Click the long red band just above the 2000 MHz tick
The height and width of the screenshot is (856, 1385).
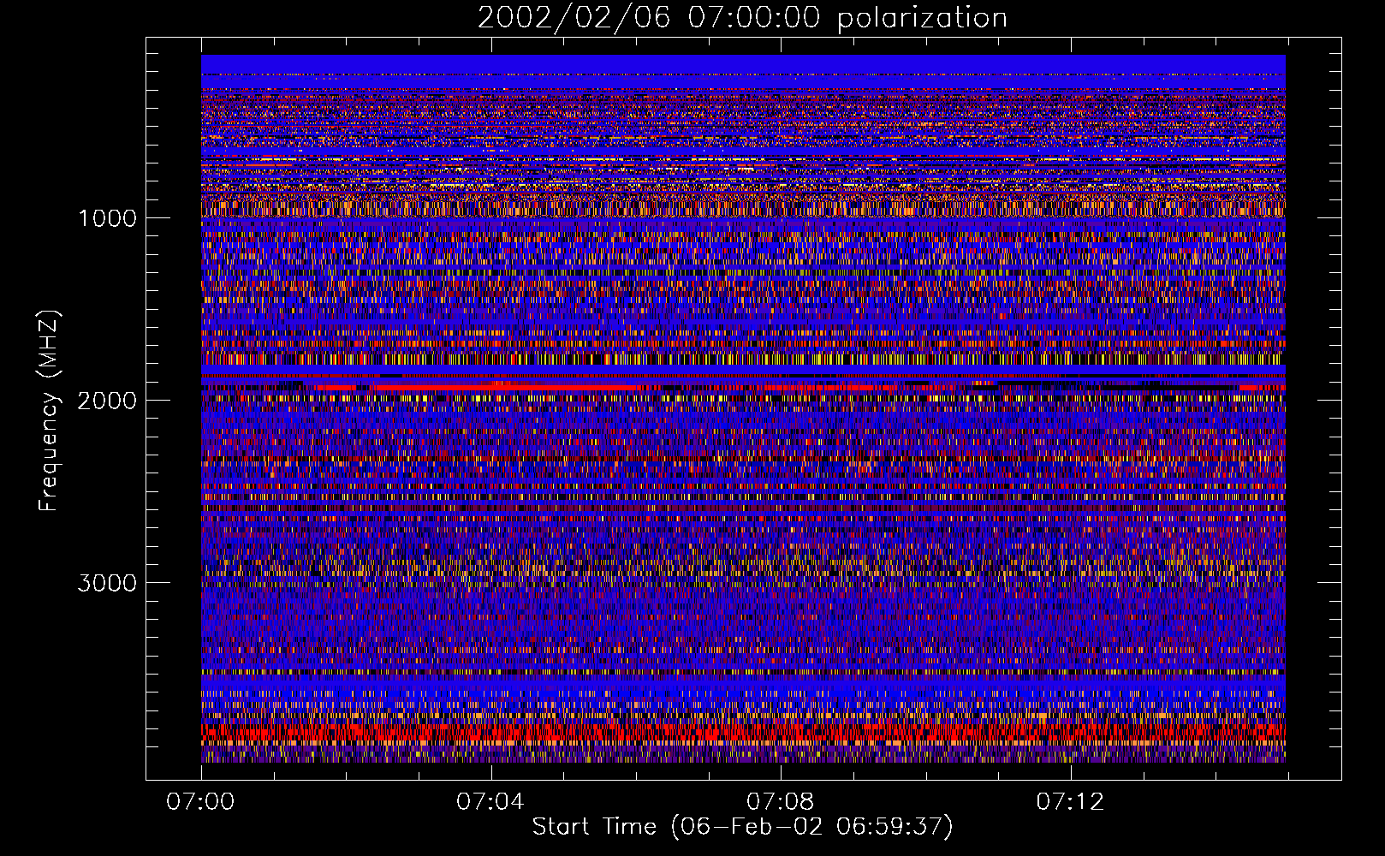[x=509, y=387]
